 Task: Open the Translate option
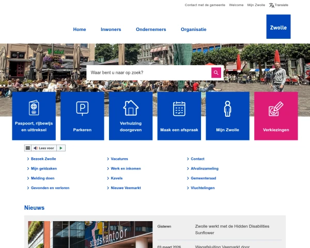[278, 5]
